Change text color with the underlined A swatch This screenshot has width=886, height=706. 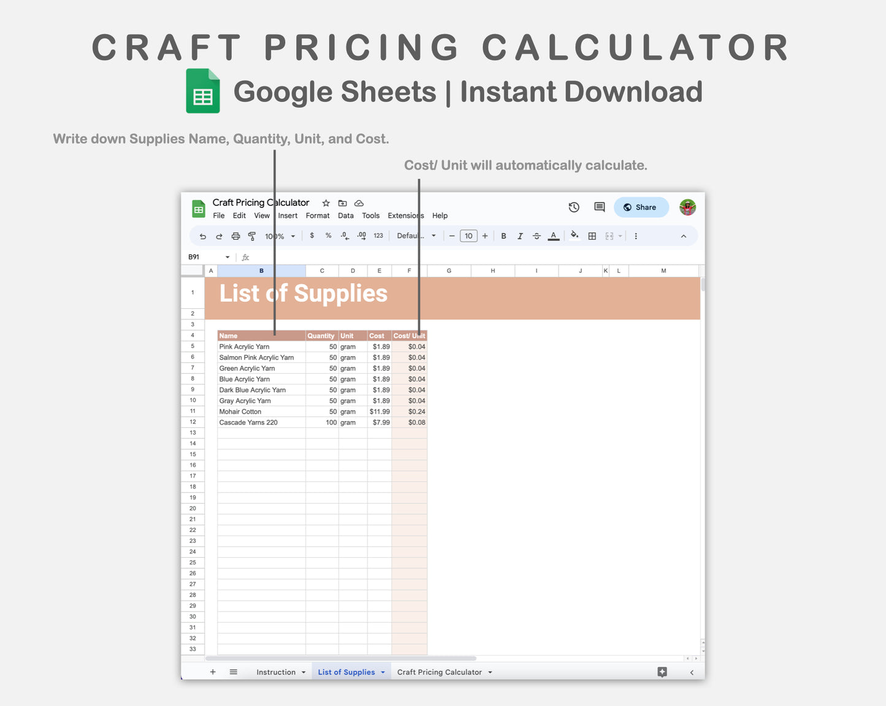552,235
